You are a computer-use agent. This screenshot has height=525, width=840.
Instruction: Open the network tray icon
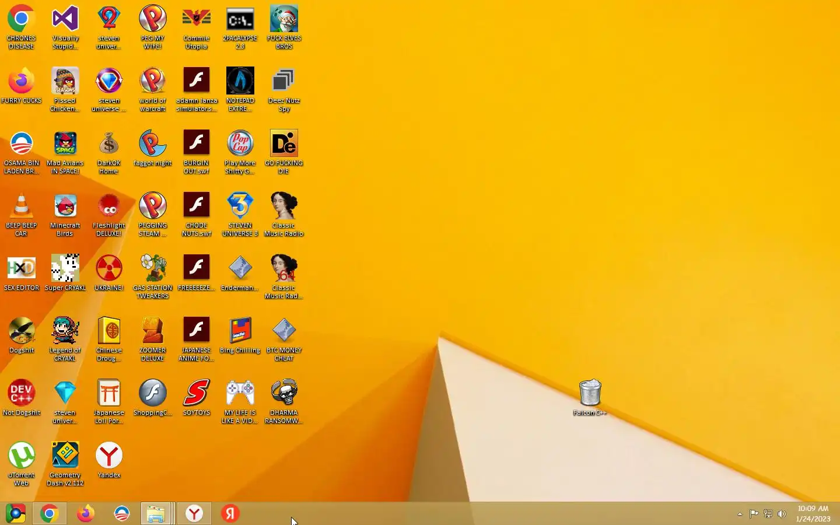click(x=768, y=514)
